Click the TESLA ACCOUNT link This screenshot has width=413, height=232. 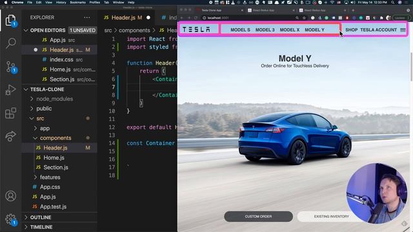[379, 30]
